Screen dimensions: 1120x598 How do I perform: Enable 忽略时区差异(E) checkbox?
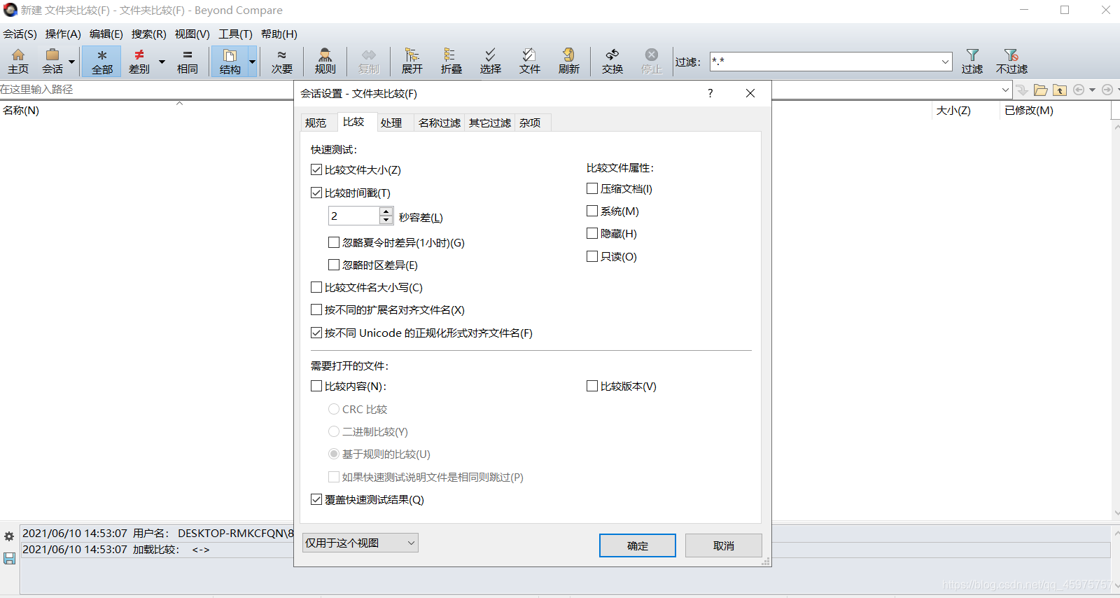click(334, 265)
